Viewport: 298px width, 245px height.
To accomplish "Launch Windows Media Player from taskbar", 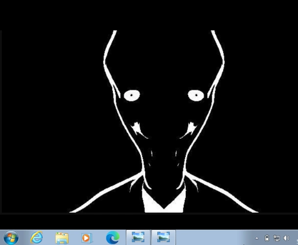I will click(87, 238).
